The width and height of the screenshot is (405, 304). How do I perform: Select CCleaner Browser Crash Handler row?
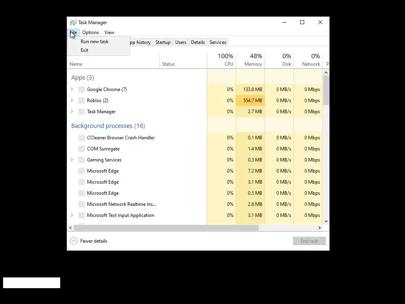coord(195,138)
